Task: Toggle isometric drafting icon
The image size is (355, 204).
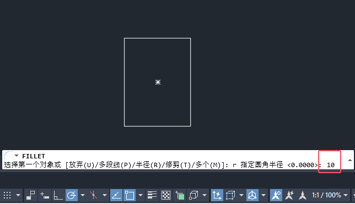Action: pos(94,195)
